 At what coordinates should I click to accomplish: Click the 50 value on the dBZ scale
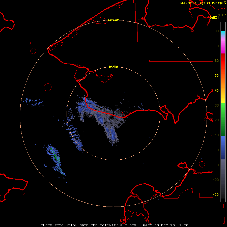pos(217,75)
